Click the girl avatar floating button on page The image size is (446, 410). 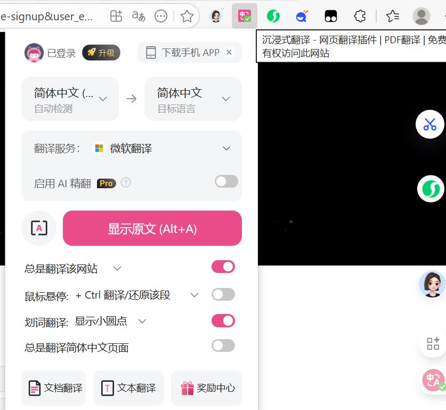(x=432, y=284)
